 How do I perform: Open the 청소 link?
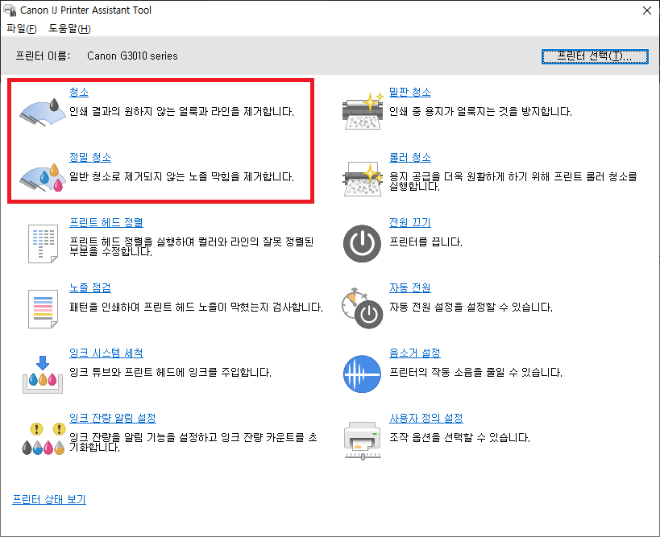coord(79,92)
